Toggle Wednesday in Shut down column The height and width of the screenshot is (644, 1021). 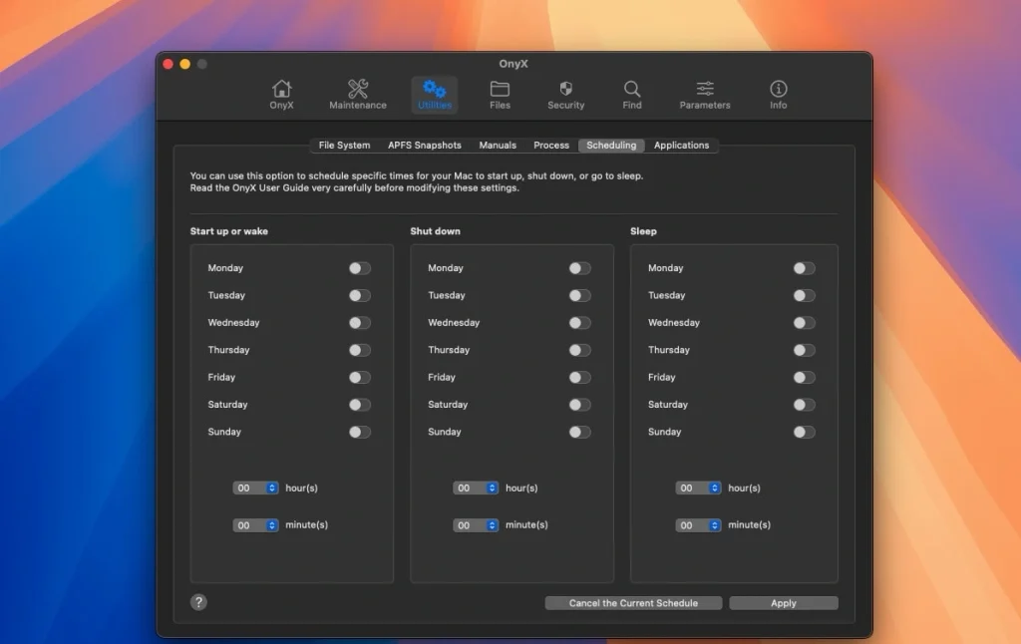pyautogui.click(x=579, y=323)
